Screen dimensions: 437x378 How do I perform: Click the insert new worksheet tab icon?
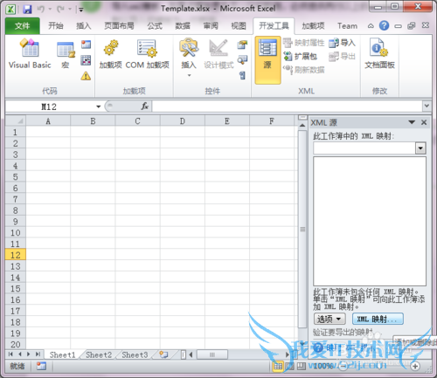coord(163,354)
